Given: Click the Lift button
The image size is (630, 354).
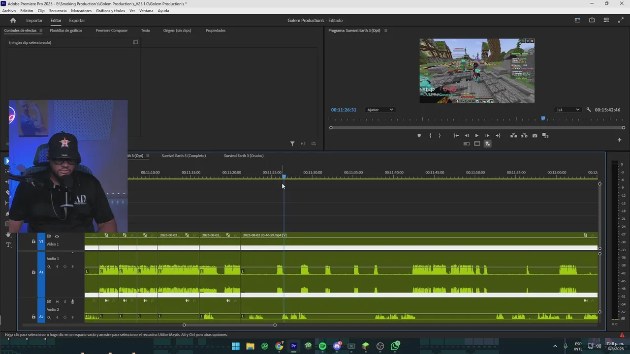Looking at the screenshot, I should click(513, 136).
